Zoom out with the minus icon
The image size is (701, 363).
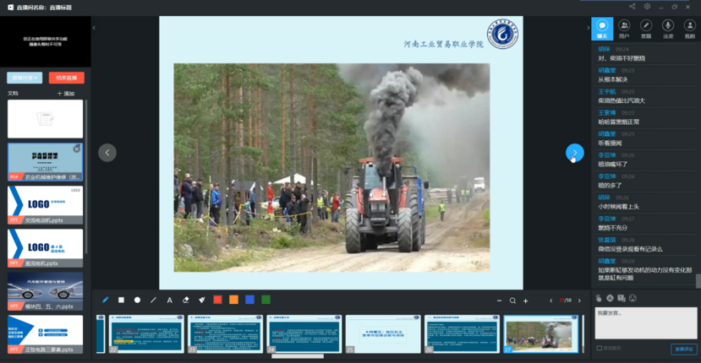coord(500,301)
